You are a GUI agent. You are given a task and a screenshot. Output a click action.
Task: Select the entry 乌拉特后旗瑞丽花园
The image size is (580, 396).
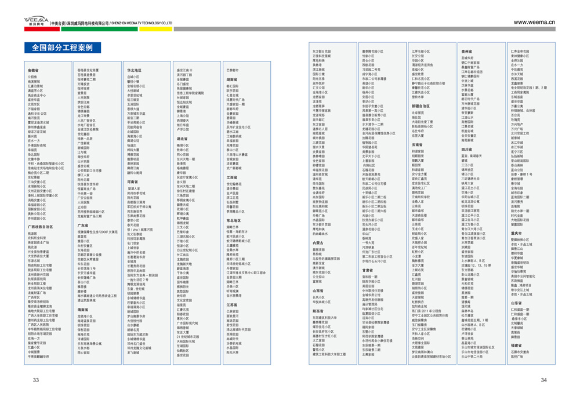326,259
